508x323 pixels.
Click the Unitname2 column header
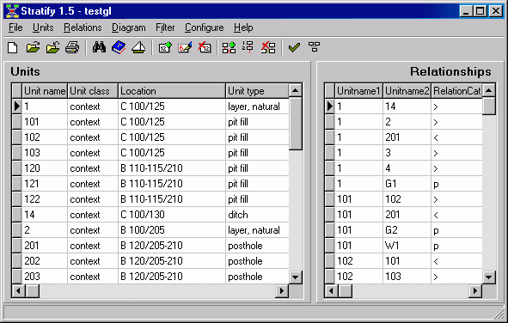(407, 91)
